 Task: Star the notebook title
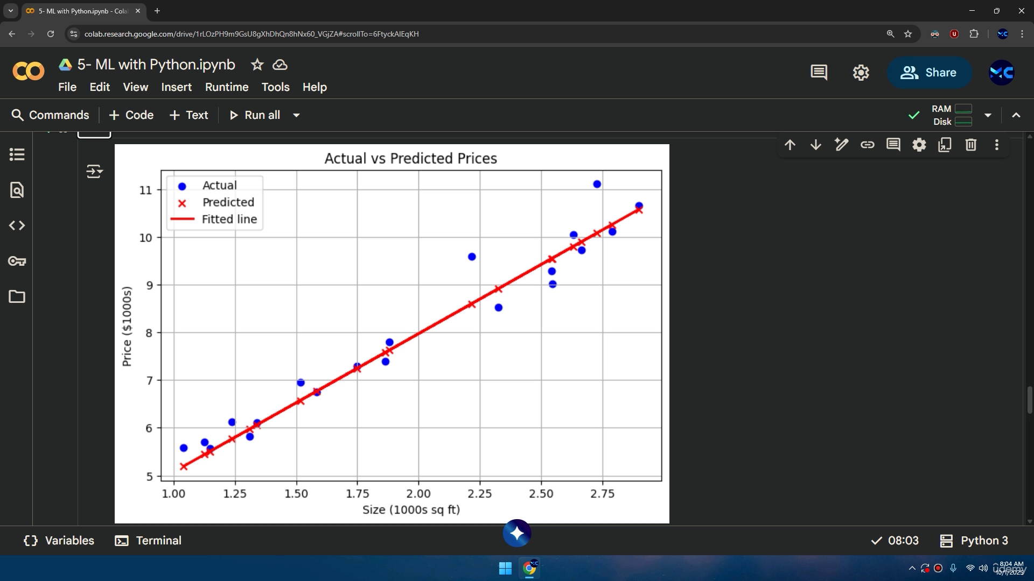(x=257, y=65)
